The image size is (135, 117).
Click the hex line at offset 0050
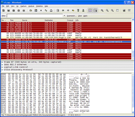45,84
